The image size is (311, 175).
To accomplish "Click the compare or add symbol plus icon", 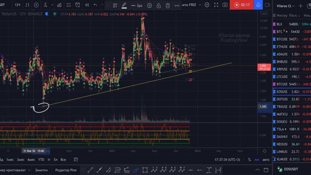I will (x=36, y=5).
